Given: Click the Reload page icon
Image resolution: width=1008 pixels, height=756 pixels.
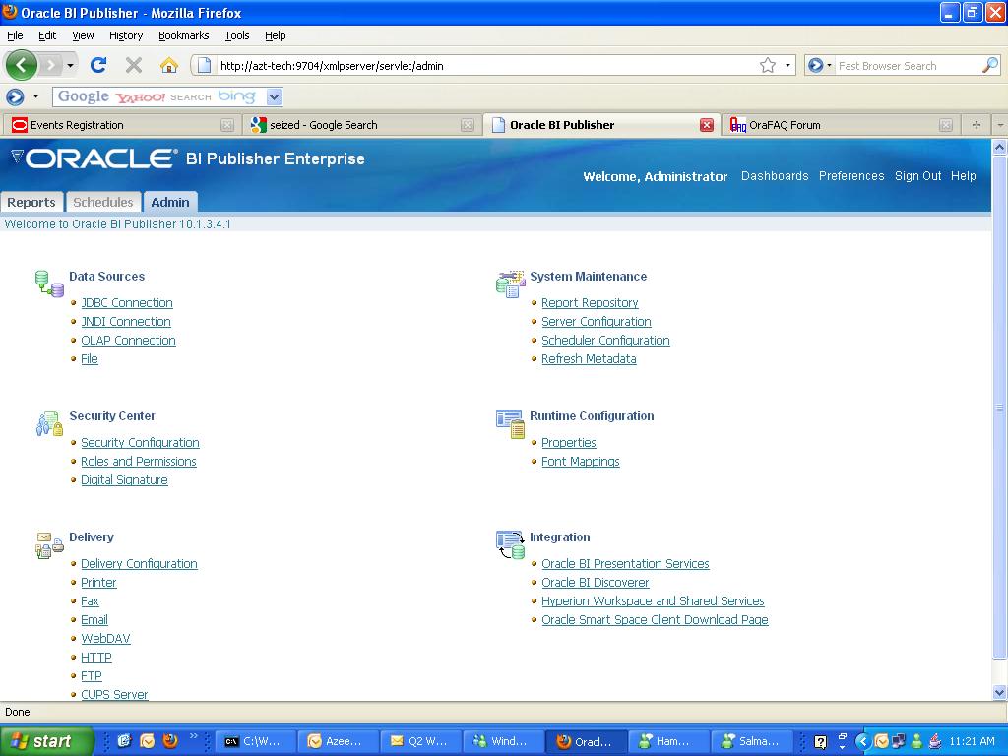Looking at the screenshot, I should pos(98,65).
